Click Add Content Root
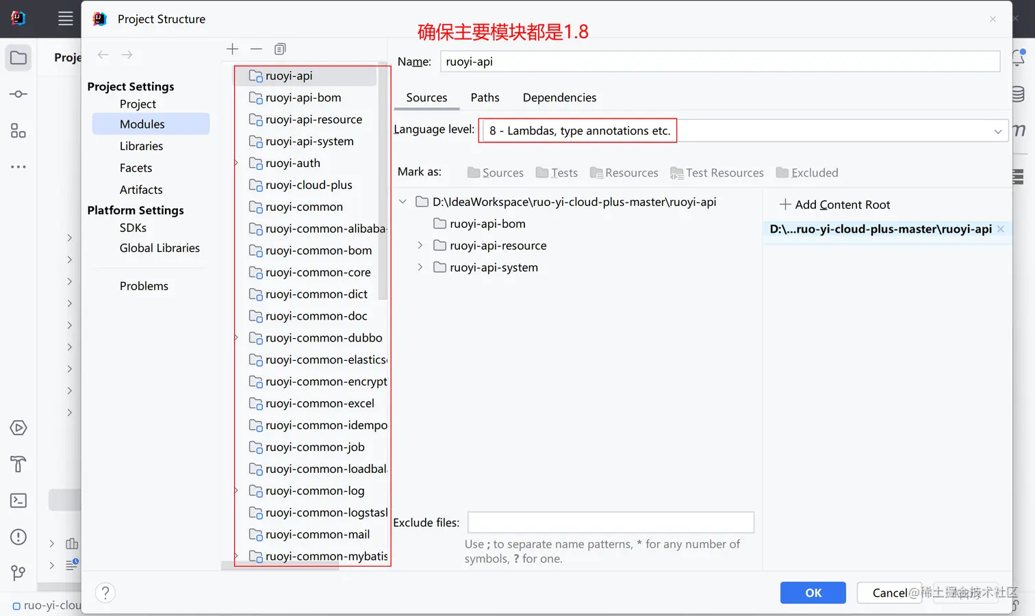The image size is (1035, 616). [x=835, y=205]
